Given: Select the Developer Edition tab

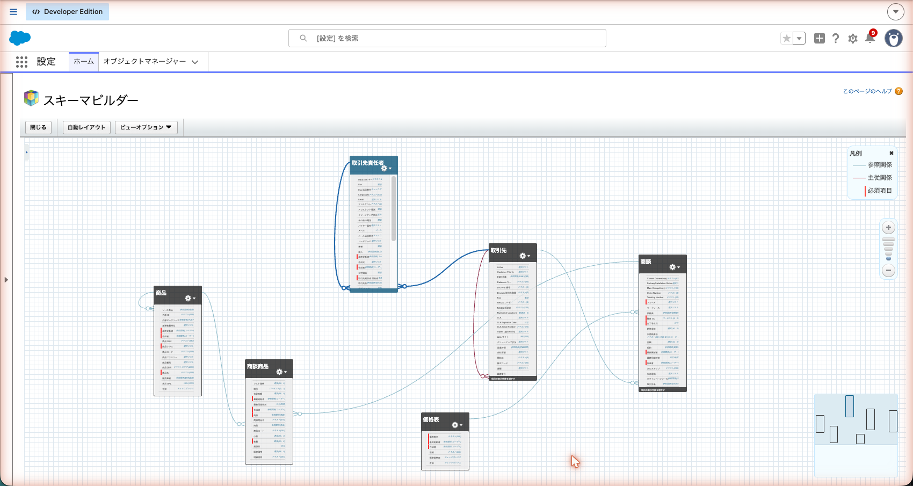Looking at the screenshot, I should 67,12.
